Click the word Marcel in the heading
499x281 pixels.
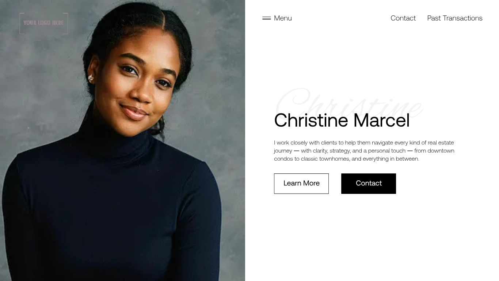tap(381, 120)
